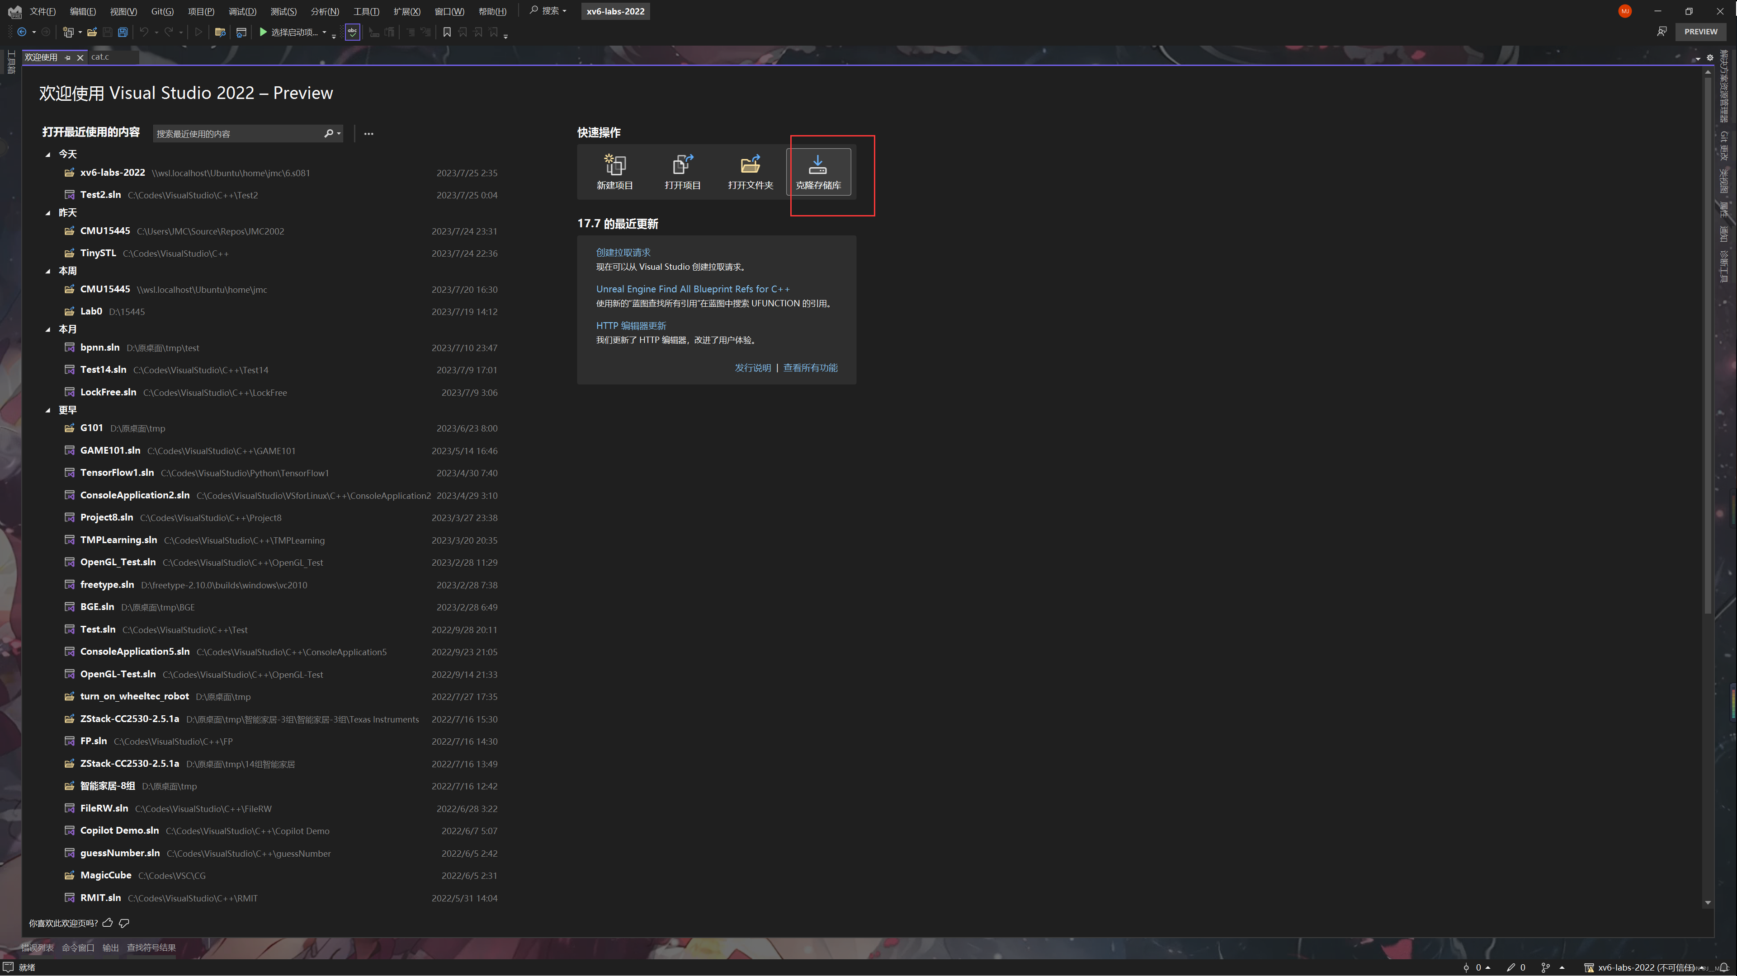Viewport: 1737px width, 976px height.
Task: Open the feedback icon near PREVIEW
Action: 1661,32
